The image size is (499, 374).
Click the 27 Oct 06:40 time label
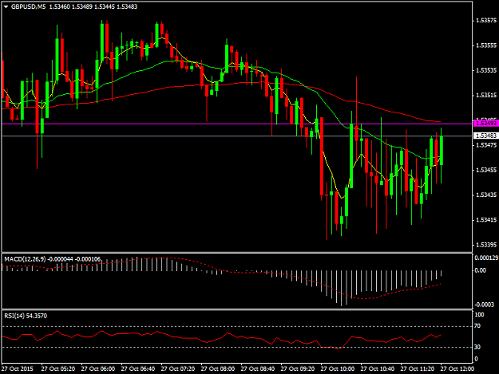138,368
